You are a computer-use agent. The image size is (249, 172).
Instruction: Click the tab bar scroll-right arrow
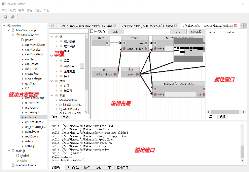tap(245, 25)
